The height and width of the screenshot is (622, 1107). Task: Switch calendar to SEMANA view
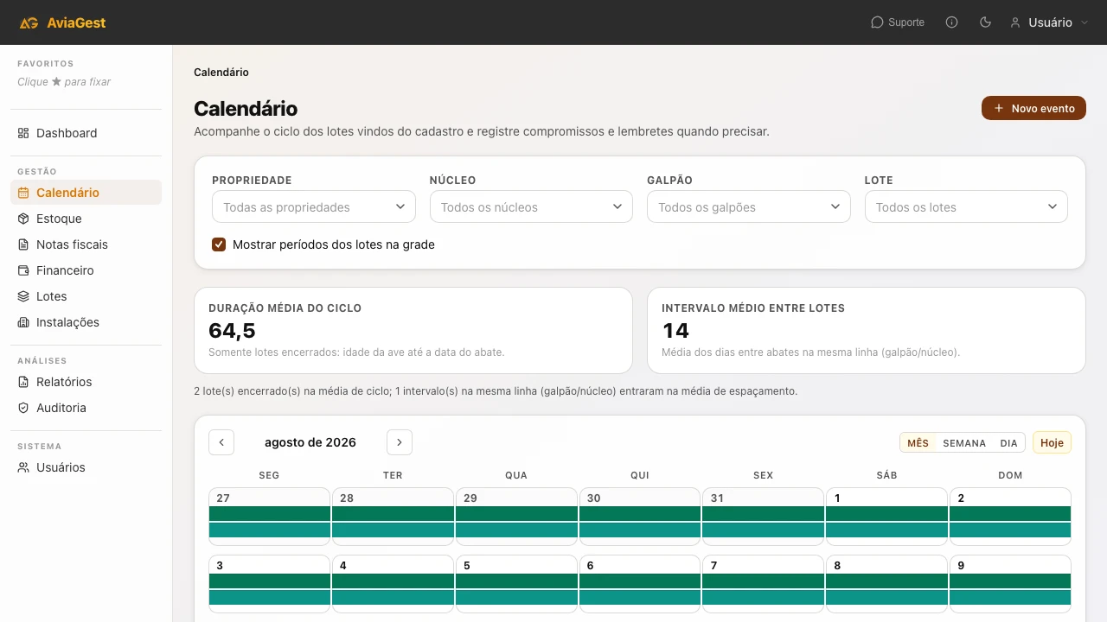(x=964, y=443)
